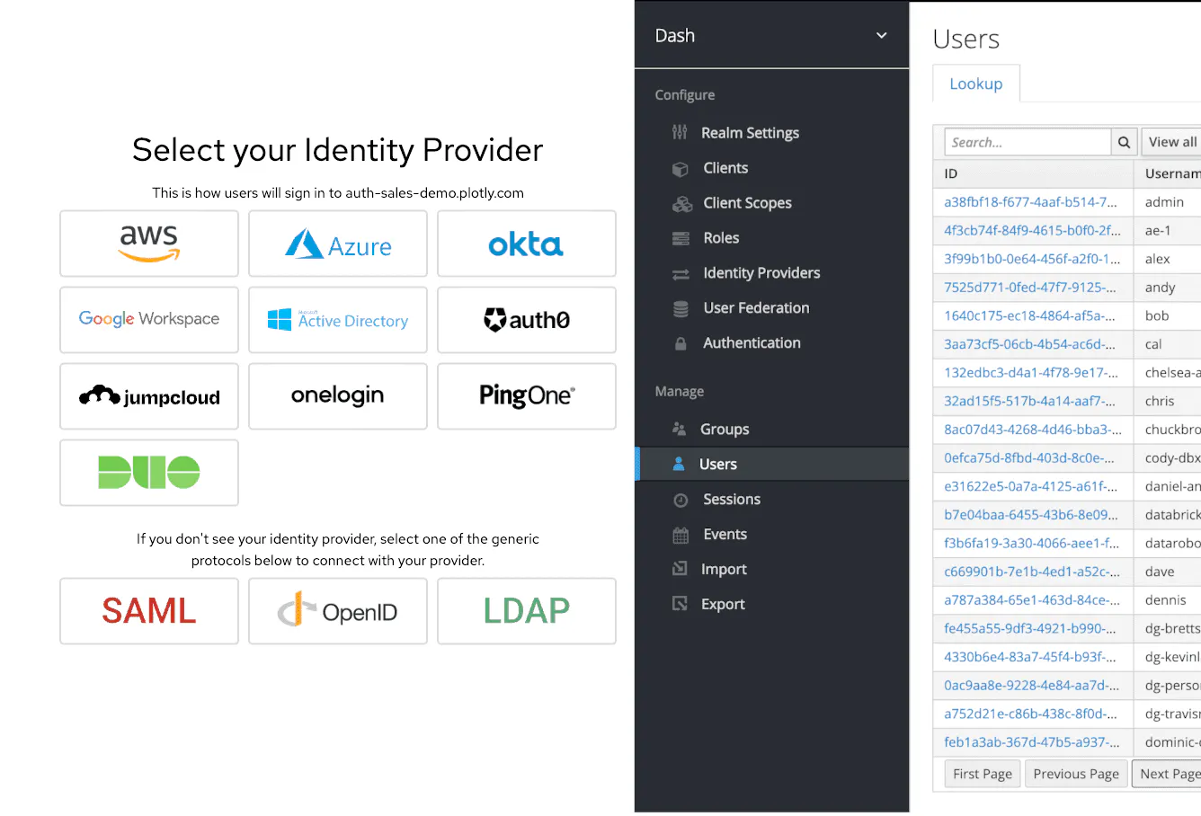This screenshot has height=816, width=1201.
Task: Open admin user ID a38fbf18 link
Action: (x=1030, y=202)
